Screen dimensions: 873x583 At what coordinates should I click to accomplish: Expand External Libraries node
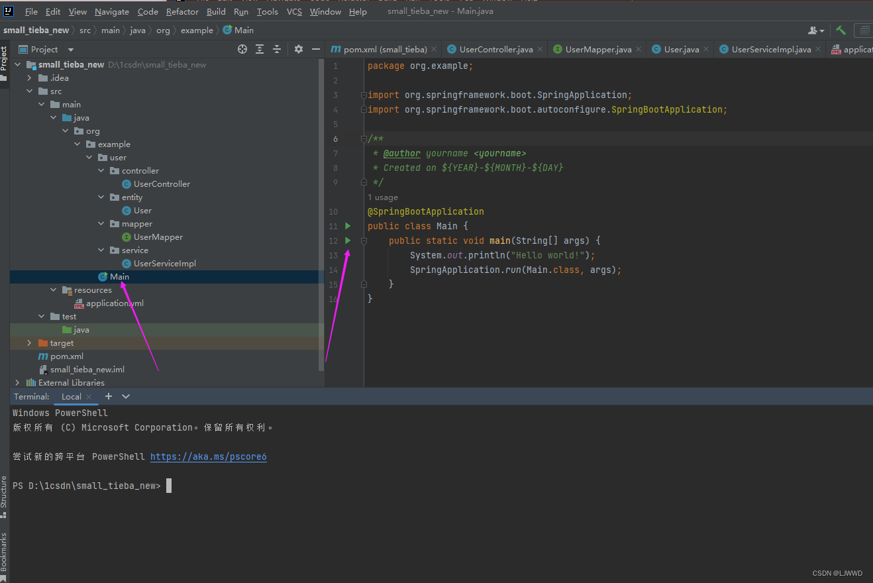tap(17, 383)
